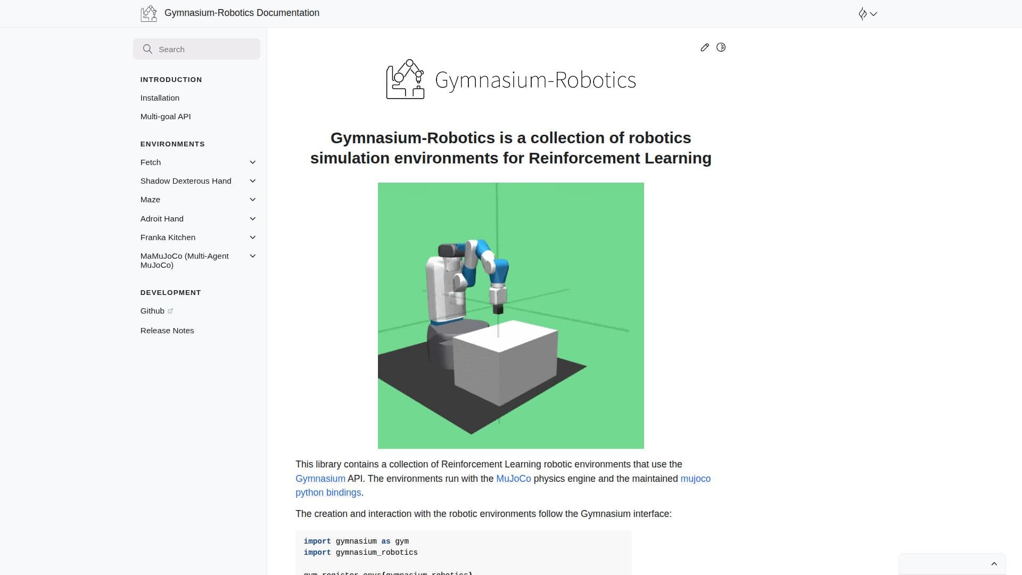Open the Multi-goal API page

(x=166, y=117)
